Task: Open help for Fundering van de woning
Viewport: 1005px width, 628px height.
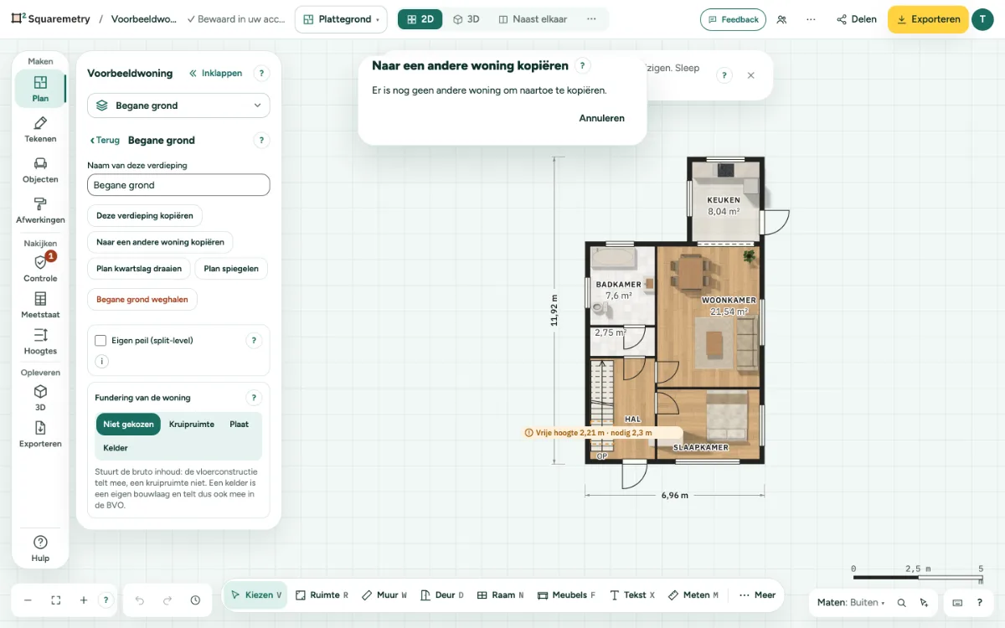Action: 254,399
